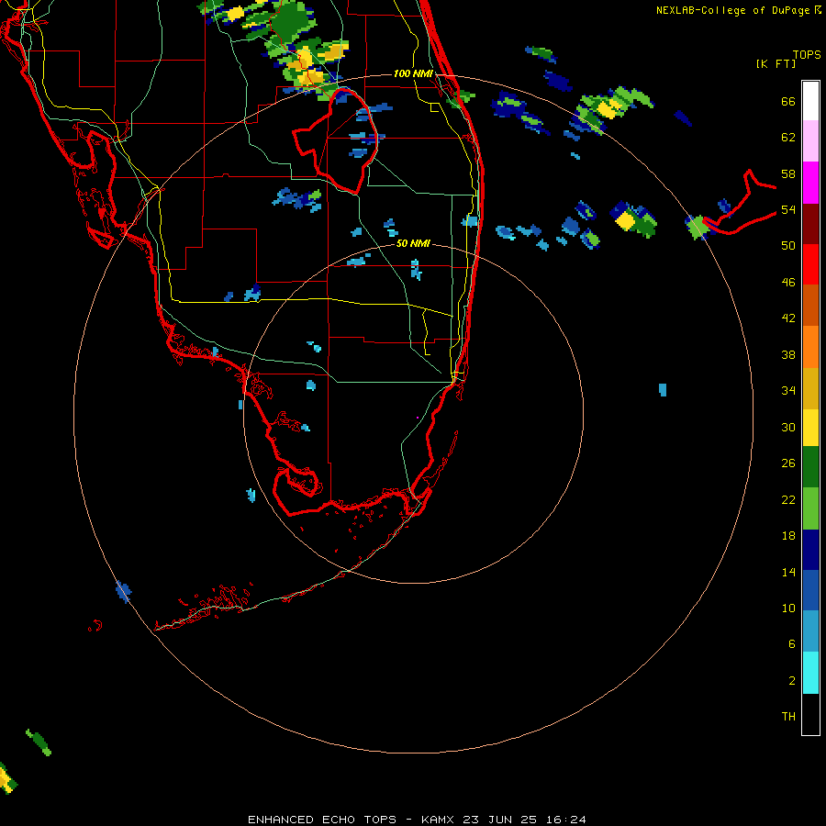Click the black TH legend block

810,714
